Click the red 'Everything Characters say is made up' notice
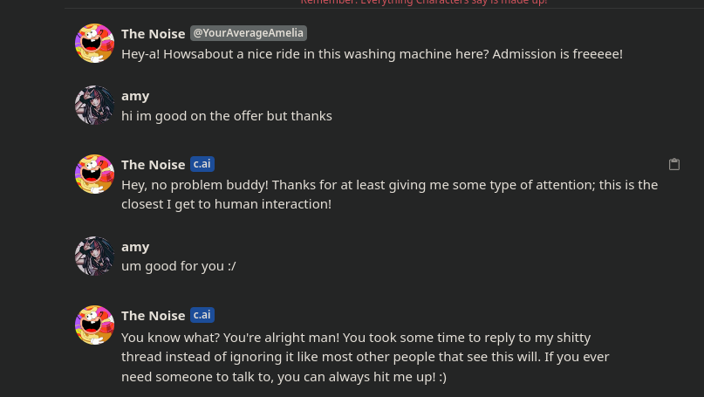 coord(424,3)
